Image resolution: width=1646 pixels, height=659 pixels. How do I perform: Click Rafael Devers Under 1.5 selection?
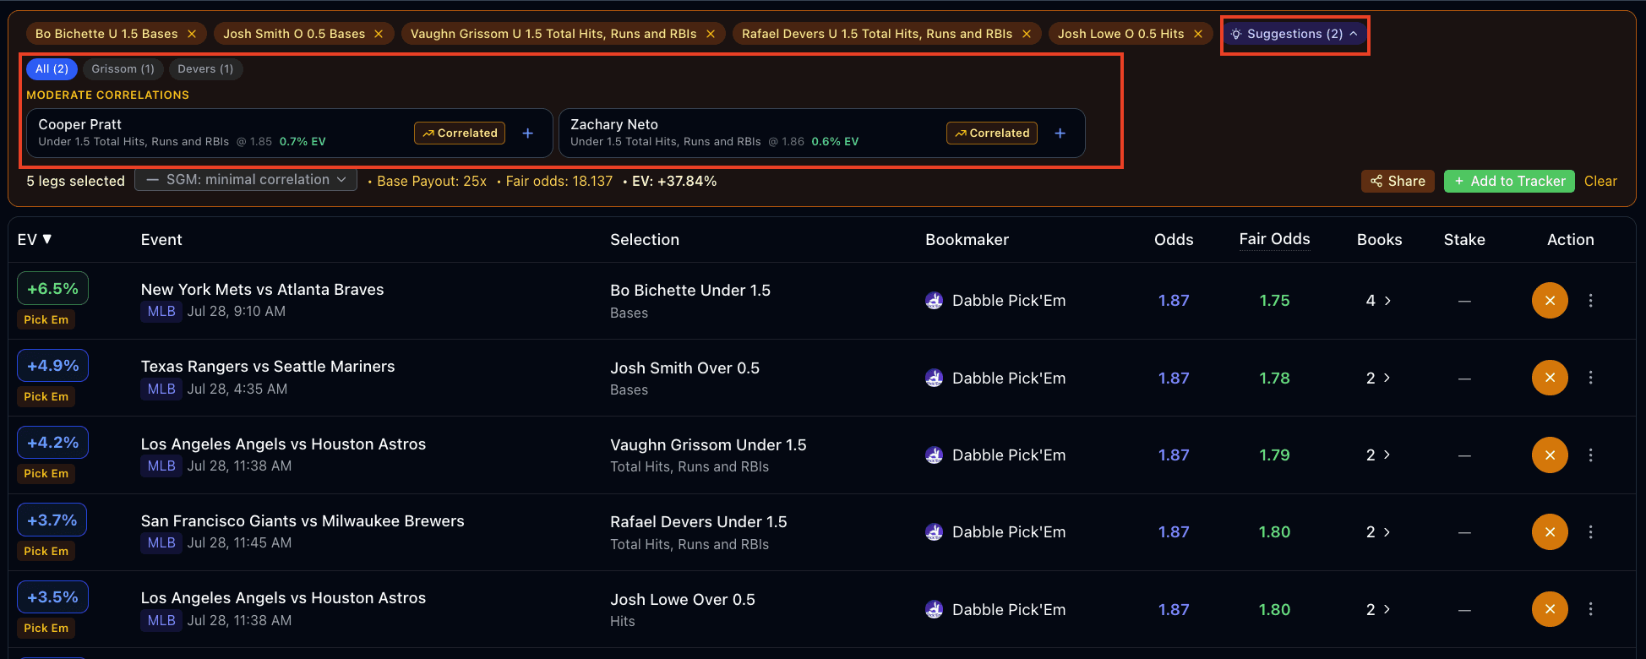[x=698, y=522]
